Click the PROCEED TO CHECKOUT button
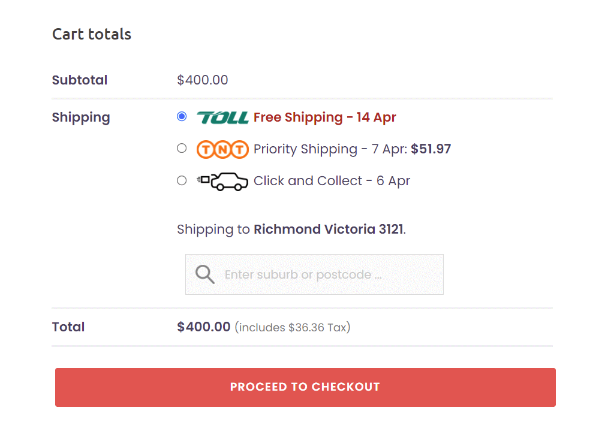 click(305, 387)
